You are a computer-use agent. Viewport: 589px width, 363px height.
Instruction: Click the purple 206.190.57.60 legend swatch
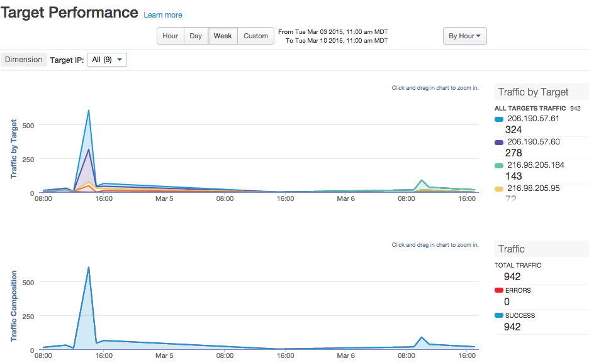(499, 142)
